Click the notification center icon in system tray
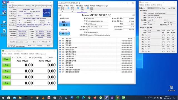The width and height of the screenshot is (178, 100). (174, 97)
